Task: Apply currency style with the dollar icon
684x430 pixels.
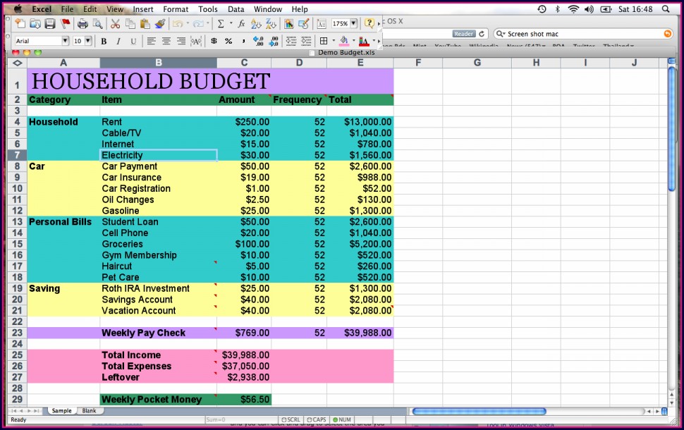Action: click(214, 41)
